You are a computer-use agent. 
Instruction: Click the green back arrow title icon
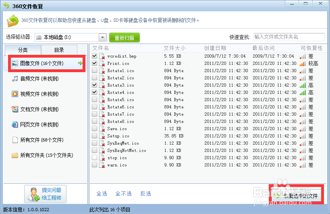pos(6,6)
